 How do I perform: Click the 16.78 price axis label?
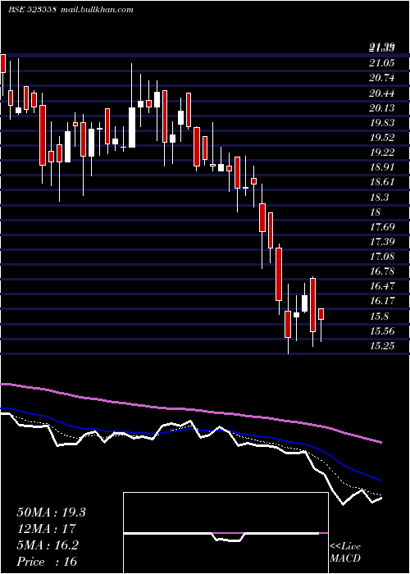pyautogui.click(x=382, y=271)
